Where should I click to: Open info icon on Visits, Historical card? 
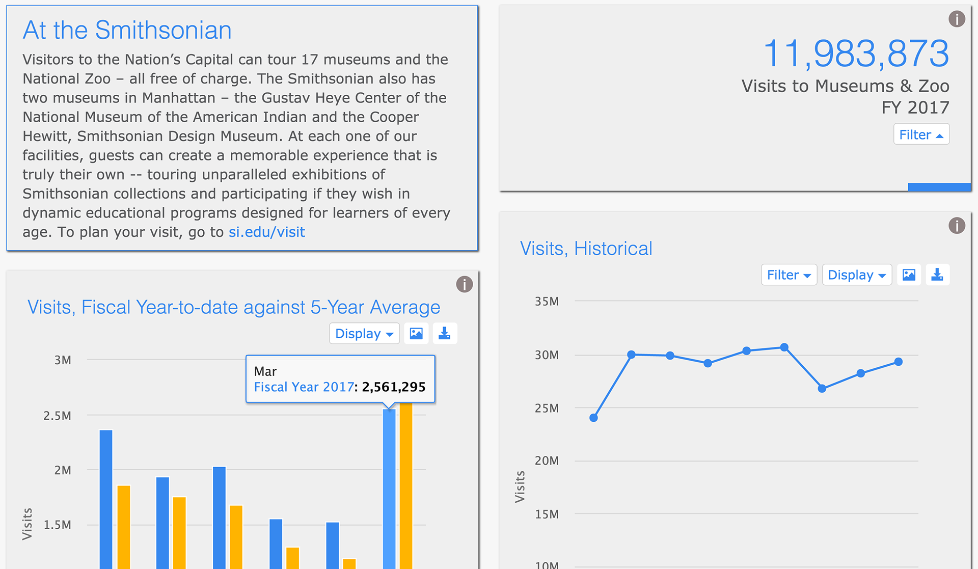[x=957, y=226]
